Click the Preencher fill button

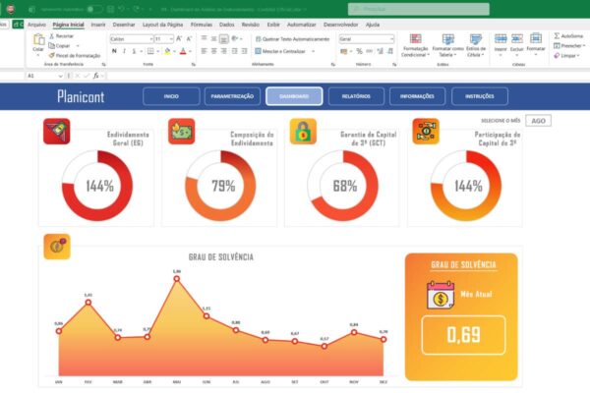pos(569,46)
